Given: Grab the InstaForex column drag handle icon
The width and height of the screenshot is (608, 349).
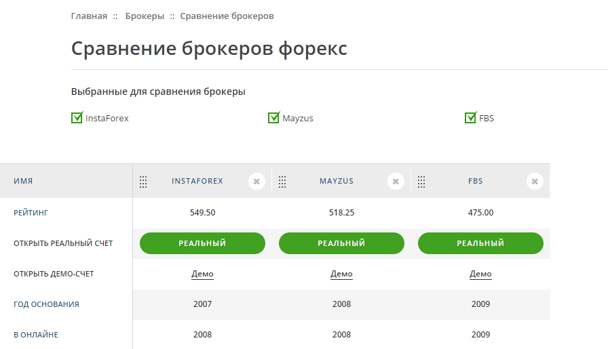Looking at the screenshot, I should [x=143, y=182].
